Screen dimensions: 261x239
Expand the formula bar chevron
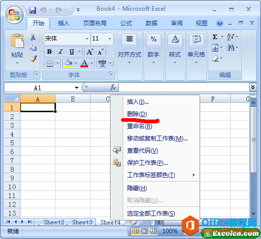(253, 87)
